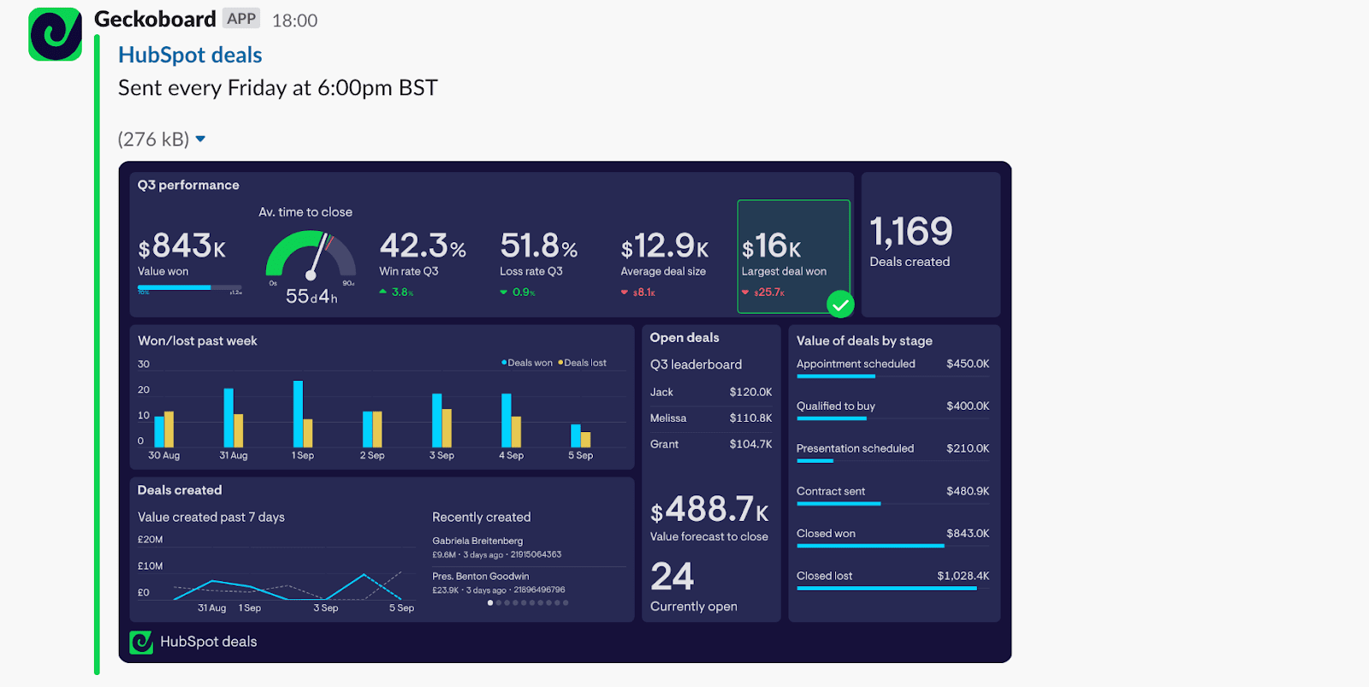Click the Geckoboard logo in dashboard footer

141,642
